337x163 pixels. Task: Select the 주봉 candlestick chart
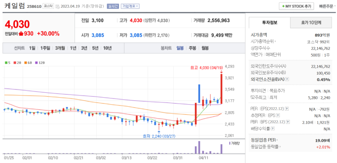[192, 48]
